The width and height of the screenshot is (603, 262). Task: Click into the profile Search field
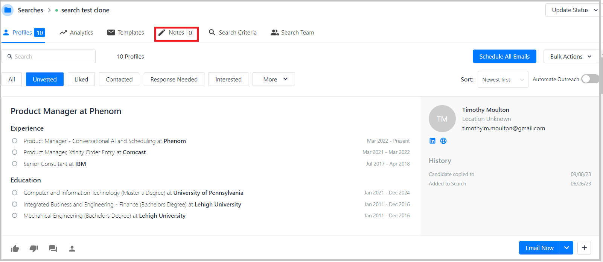coord(49,56)
